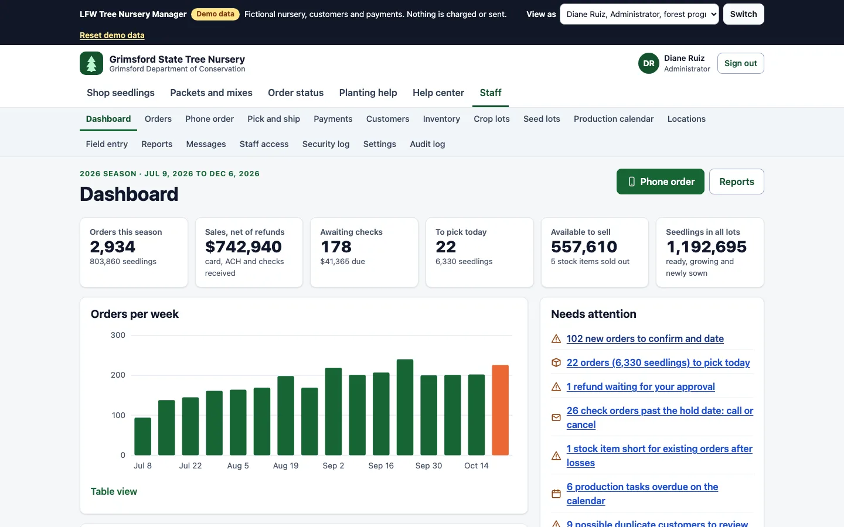
Task: Go to Packets and mixes
Action: [211, 93]
